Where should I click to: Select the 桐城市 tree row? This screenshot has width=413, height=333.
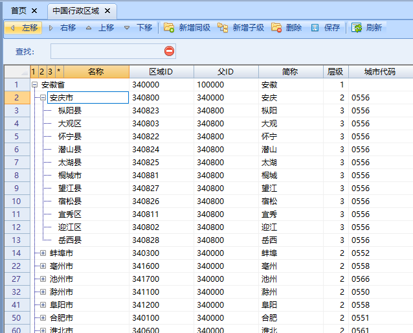tap(70, 176)
